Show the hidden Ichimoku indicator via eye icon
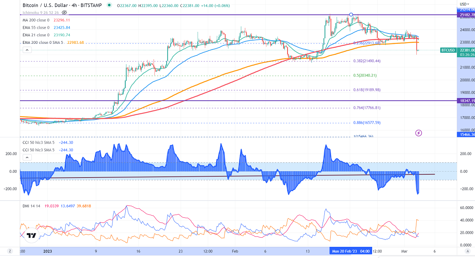The width and height of the screenshot is (475, 258). pos(64,13)
